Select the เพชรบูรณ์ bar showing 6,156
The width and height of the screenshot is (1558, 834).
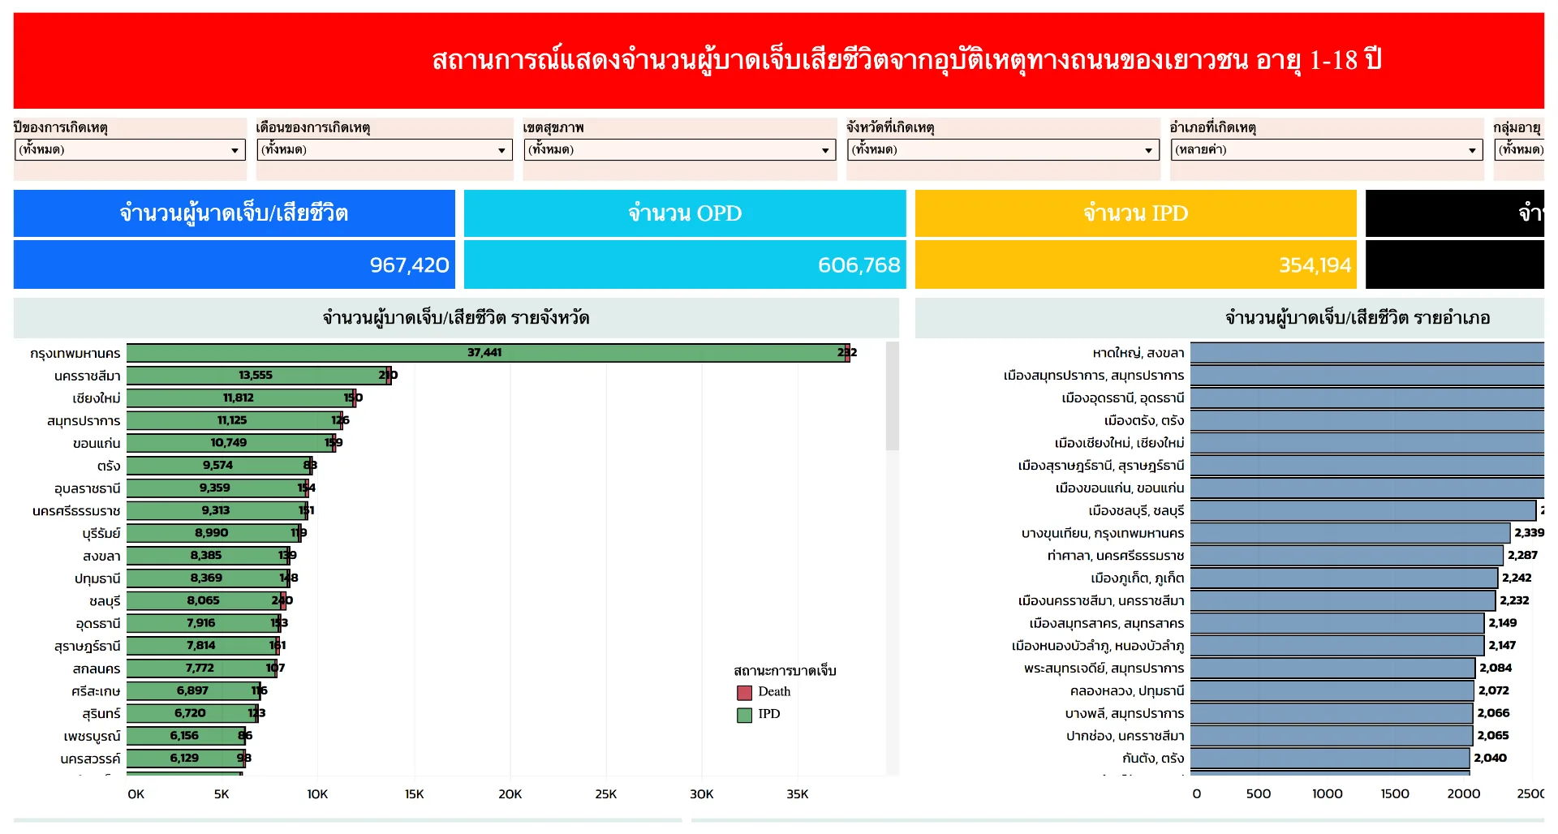point(185,736)
